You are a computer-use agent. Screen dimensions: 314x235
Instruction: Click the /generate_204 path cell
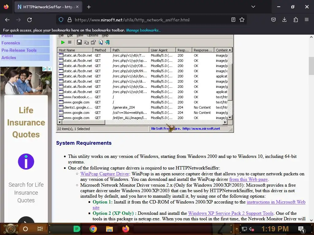tap(124, 107)
